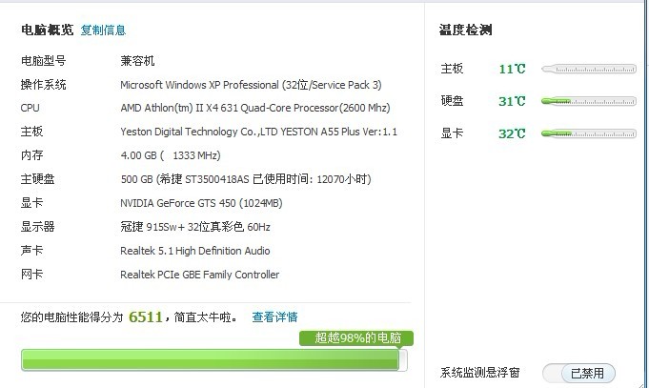Image resolution: width=649 pixels, height=388 pixels.
Task: Click the 主板 temperature thermometer bar
Action: click(587, 69)
